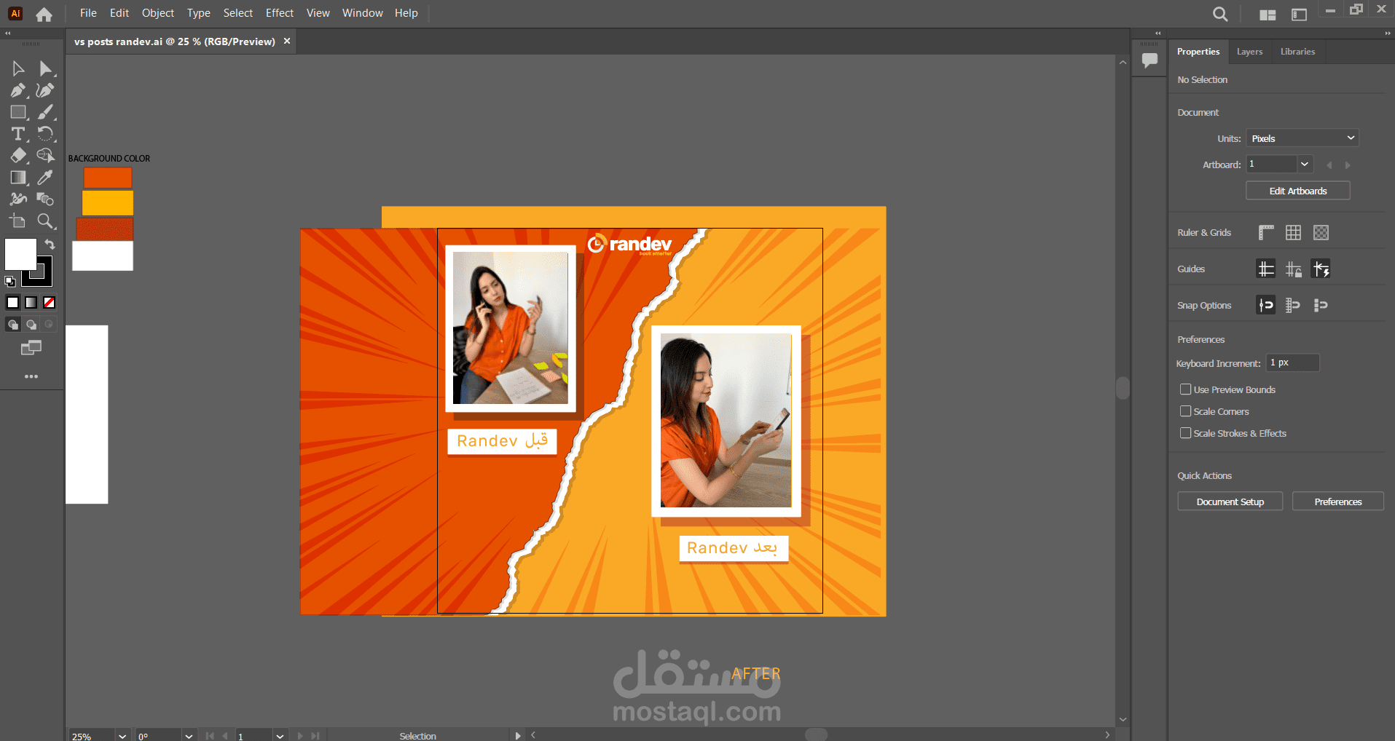Viewport: 1395px width, 741px height.
Task: Open the Effect menu
Action: pos(280,13)
